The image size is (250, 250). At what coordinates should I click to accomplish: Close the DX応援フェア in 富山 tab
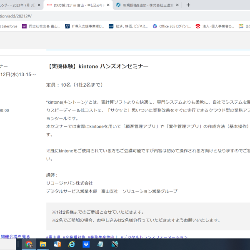[108, 5]
